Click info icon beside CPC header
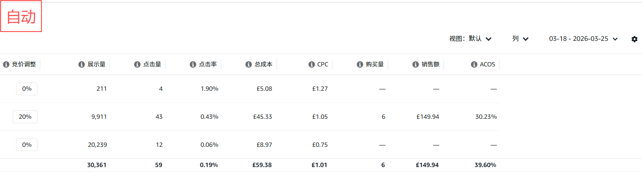The width and height of the screenshot is (642, 172). pyautogui.click(x=311, y=64)
